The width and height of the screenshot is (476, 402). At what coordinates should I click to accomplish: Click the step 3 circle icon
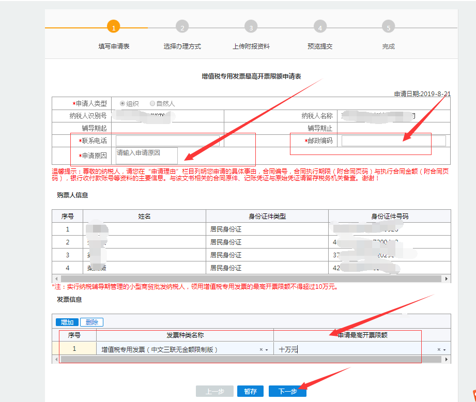pos(251,27)
